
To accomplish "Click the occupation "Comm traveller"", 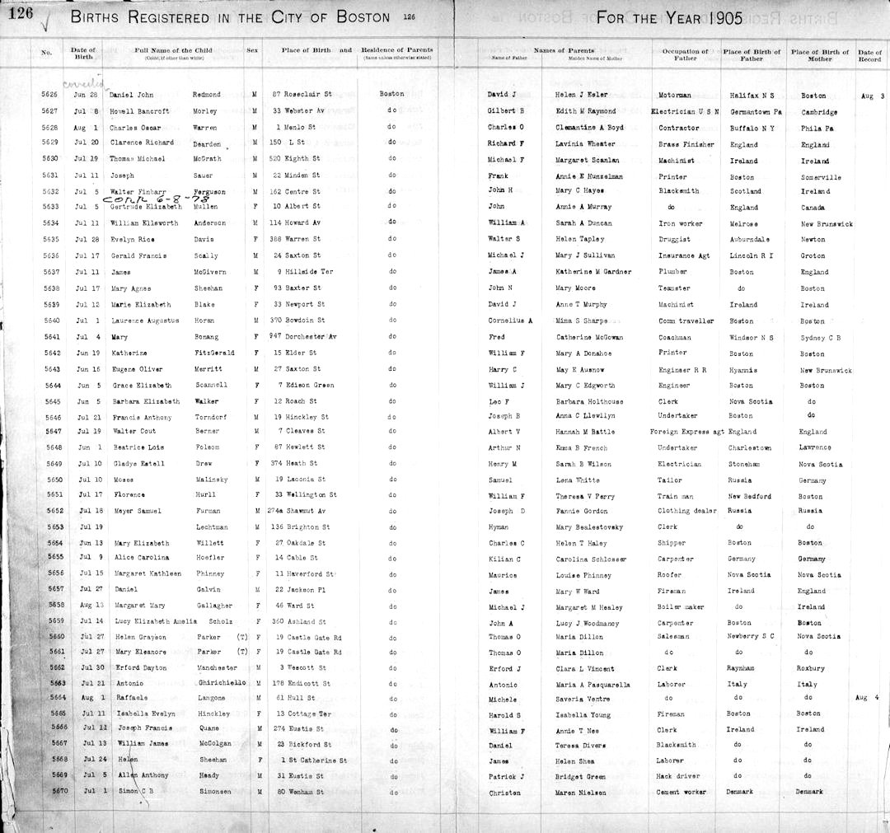I will (x=686, y=321).
